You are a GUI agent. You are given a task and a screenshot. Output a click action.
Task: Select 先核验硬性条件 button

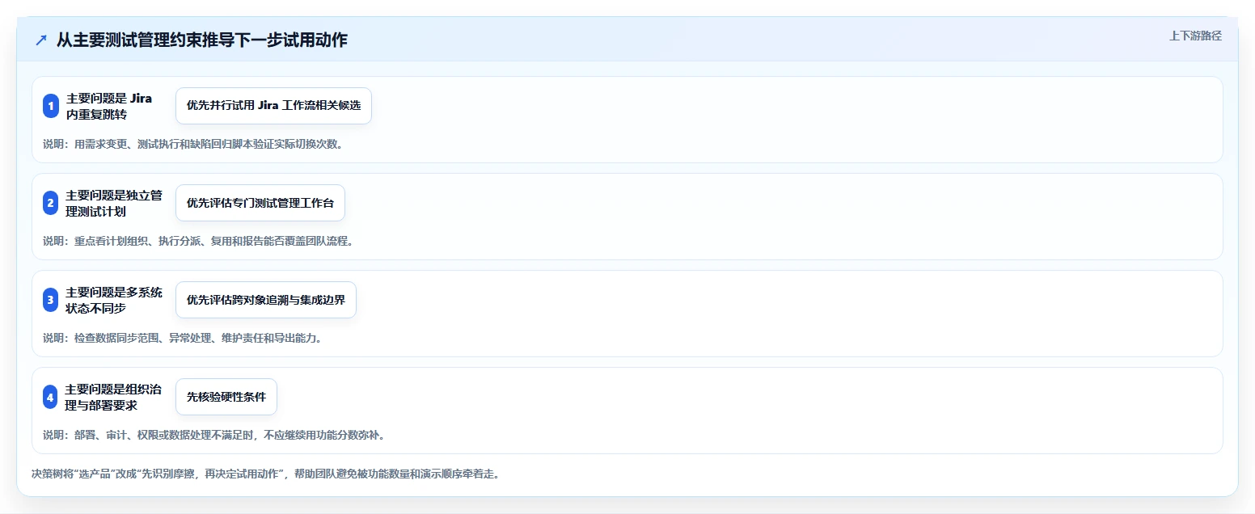[226, 397]
